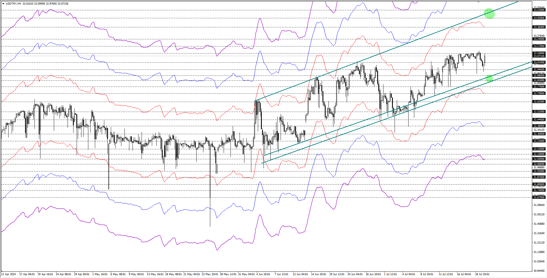Click the USDTRY,H4 symbol title text
Screen dimensions: 547x278
click(x=13, y=4)
